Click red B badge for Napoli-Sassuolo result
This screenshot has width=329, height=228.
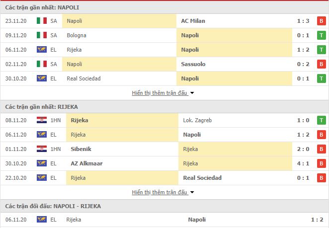point(321,64)
